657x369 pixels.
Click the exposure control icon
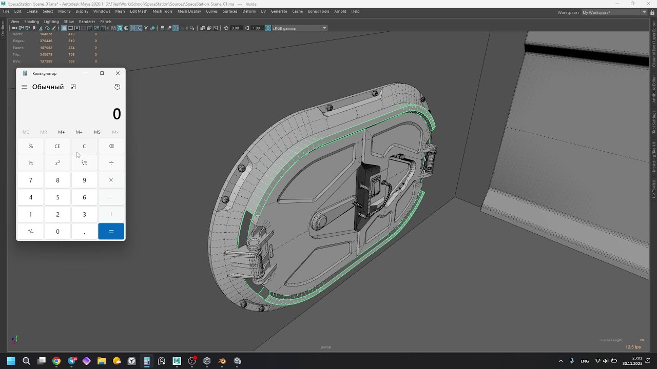227,28
